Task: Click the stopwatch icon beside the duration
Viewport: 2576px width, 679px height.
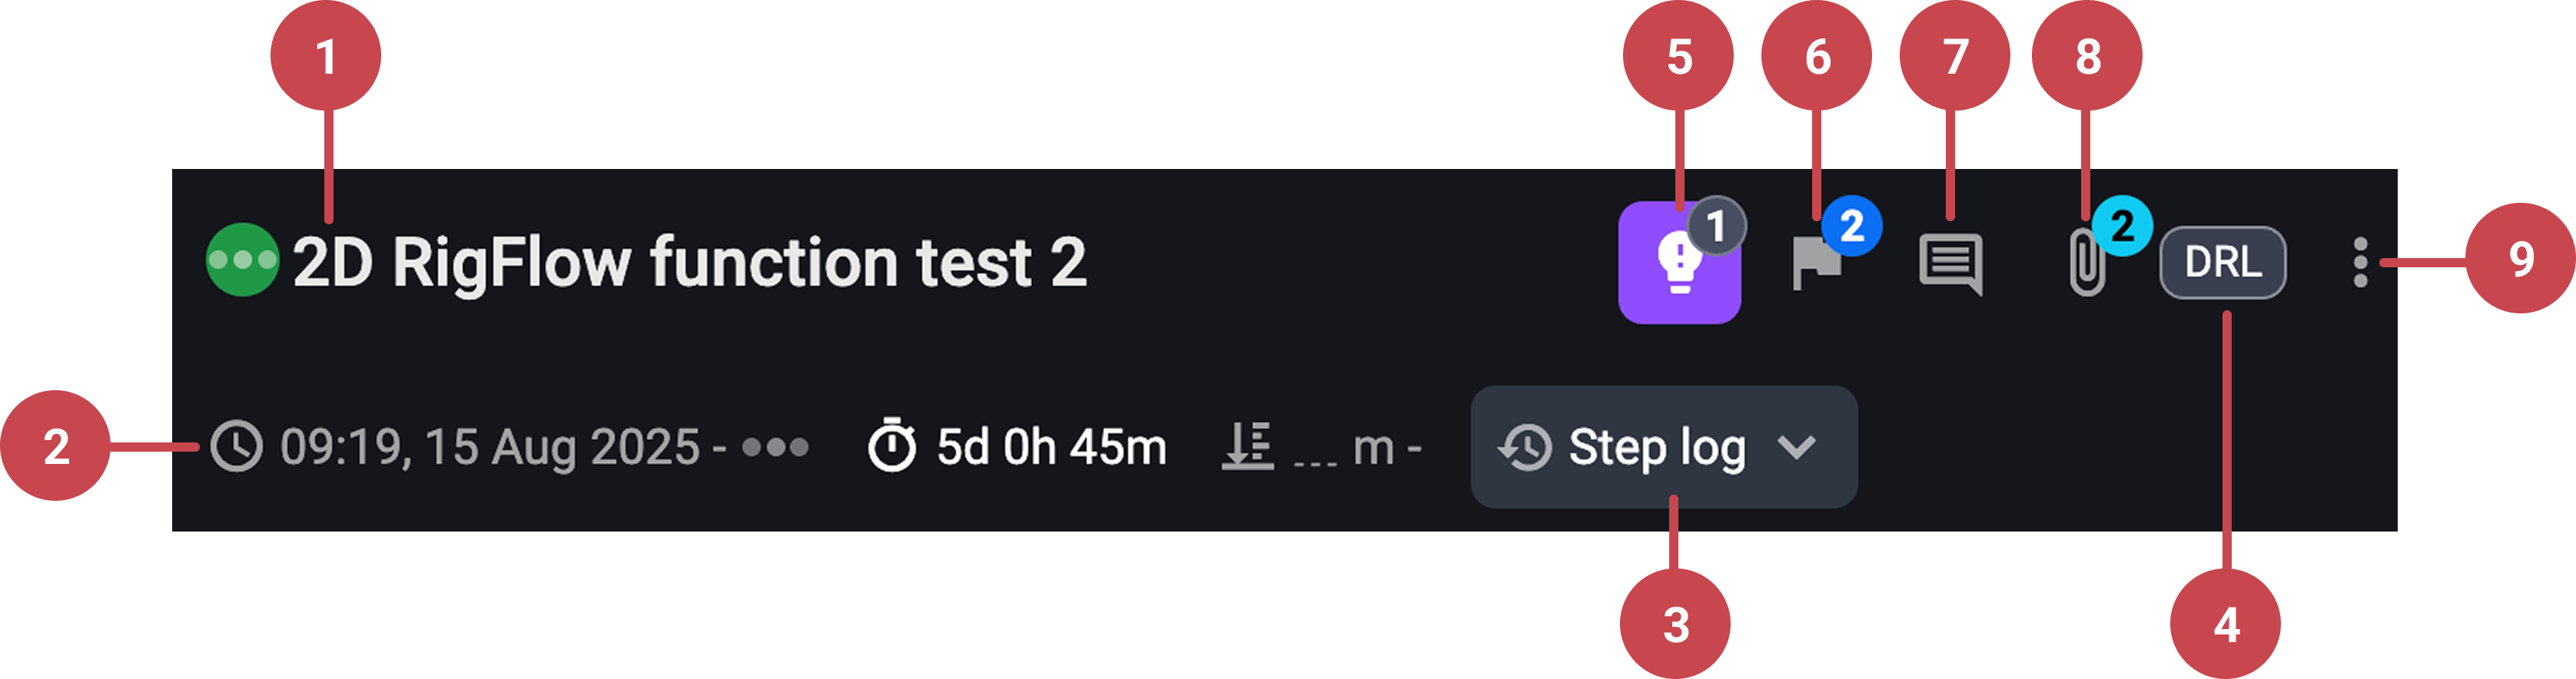Action: pos(891,446)
